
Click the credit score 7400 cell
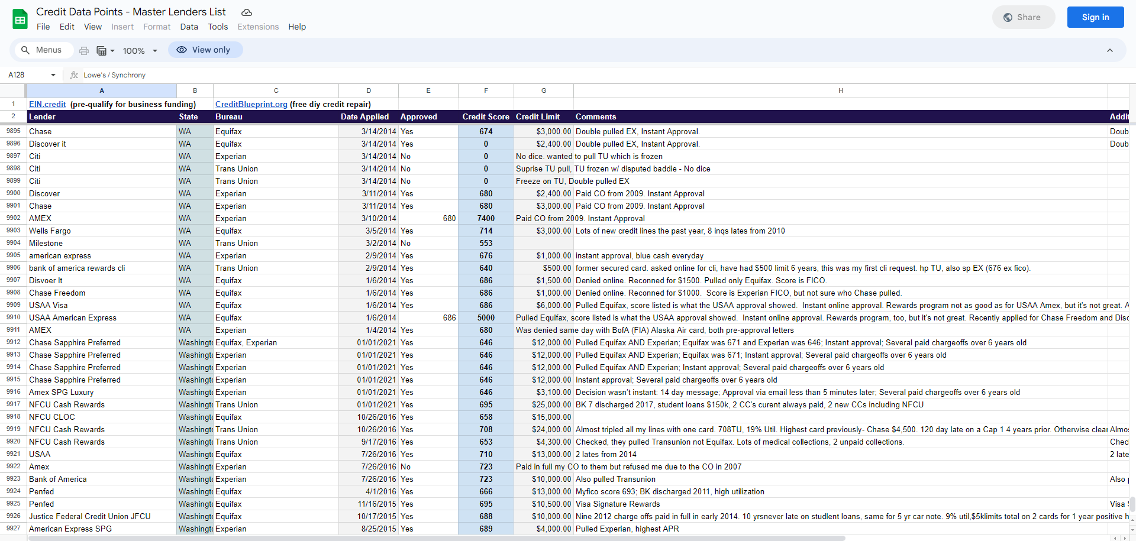click(486, 218)
